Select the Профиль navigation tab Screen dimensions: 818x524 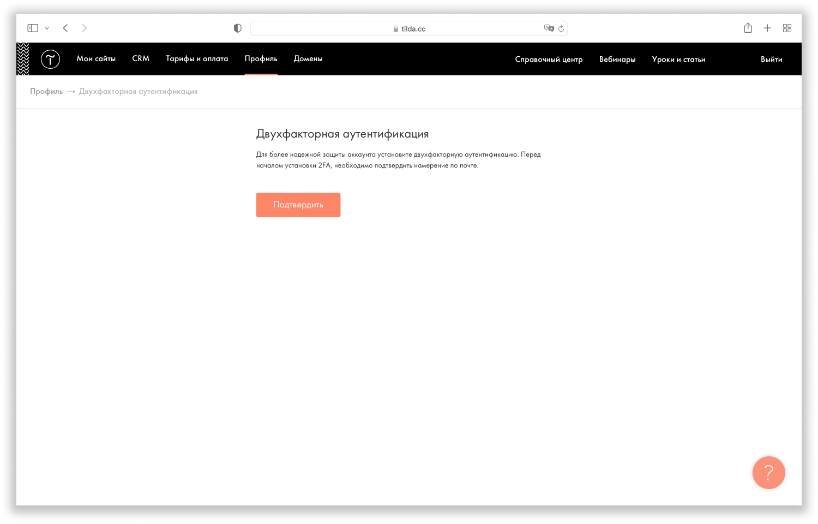pos(261,58)
